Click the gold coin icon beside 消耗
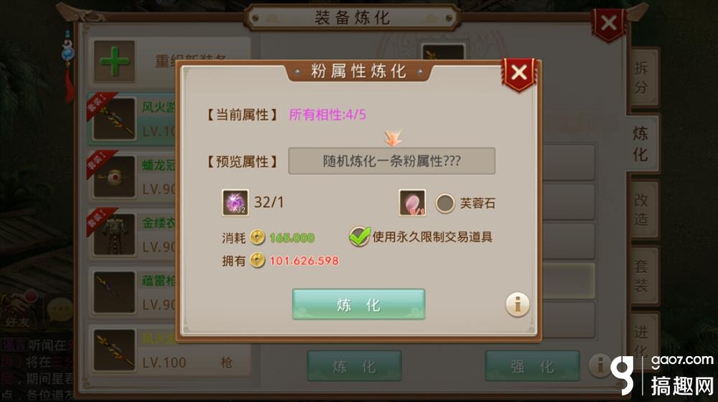Viewport: 718px width, 402px height. coord(257,237)
